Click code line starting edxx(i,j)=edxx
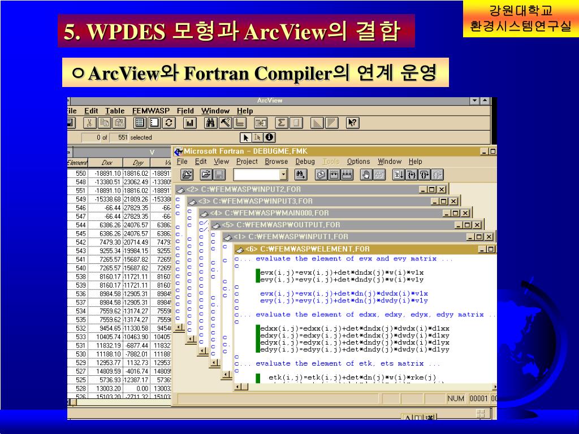579x434 pixels. point(355,328)
